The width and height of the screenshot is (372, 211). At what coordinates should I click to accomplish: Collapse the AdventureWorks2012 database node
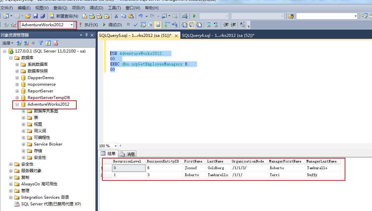pyautogui.click(x=17, y=104)
